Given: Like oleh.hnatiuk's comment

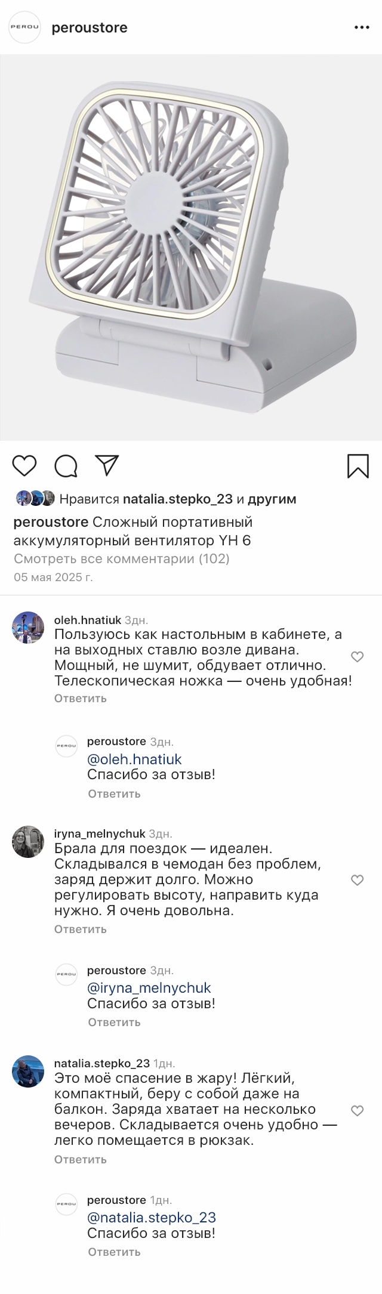Looking at the screenshot, I should pyautogui.click(x=357, y=657).
